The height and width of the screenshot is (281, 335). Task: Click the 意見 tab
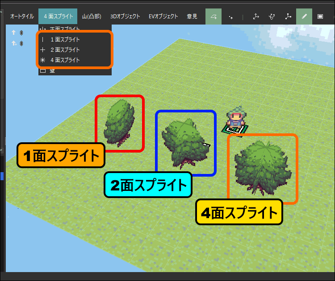click(x=192, y=17)
